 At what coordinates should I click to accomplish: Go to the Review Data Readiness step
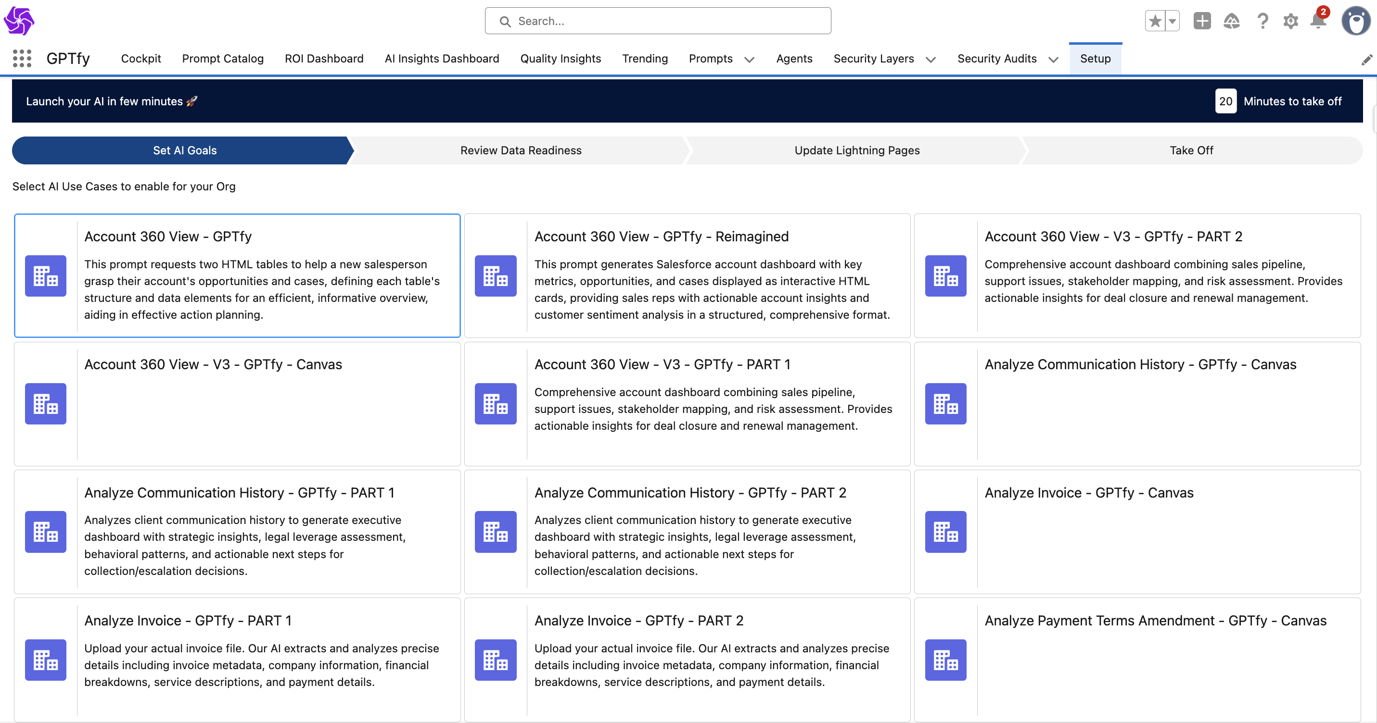(521, 150)
